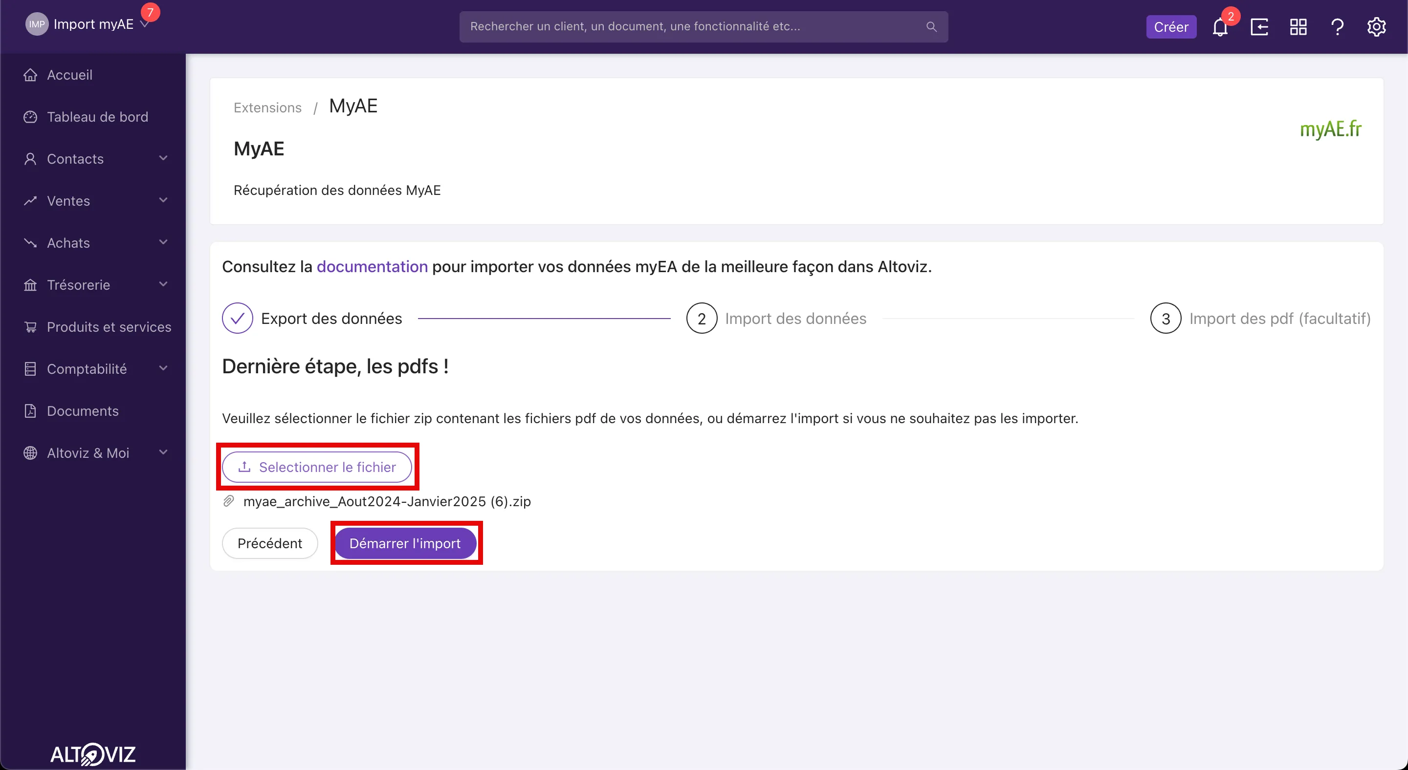
Task: Click the Achats trending-down icon
Action: (x=31, y=243)
